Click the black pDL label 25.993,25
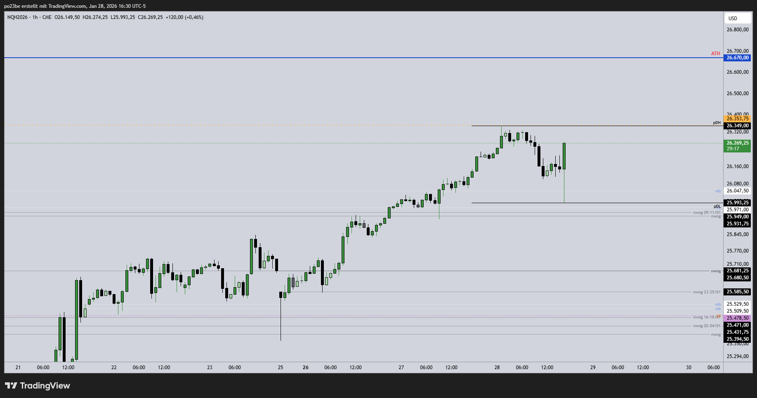The width and height of the screenshot is (757, 398). [737, 203]
